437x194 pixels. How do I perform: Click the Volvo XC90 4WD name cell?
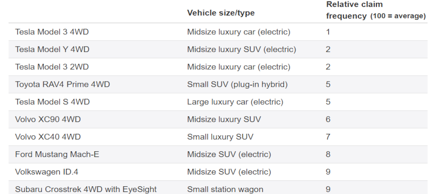[48, 119]
